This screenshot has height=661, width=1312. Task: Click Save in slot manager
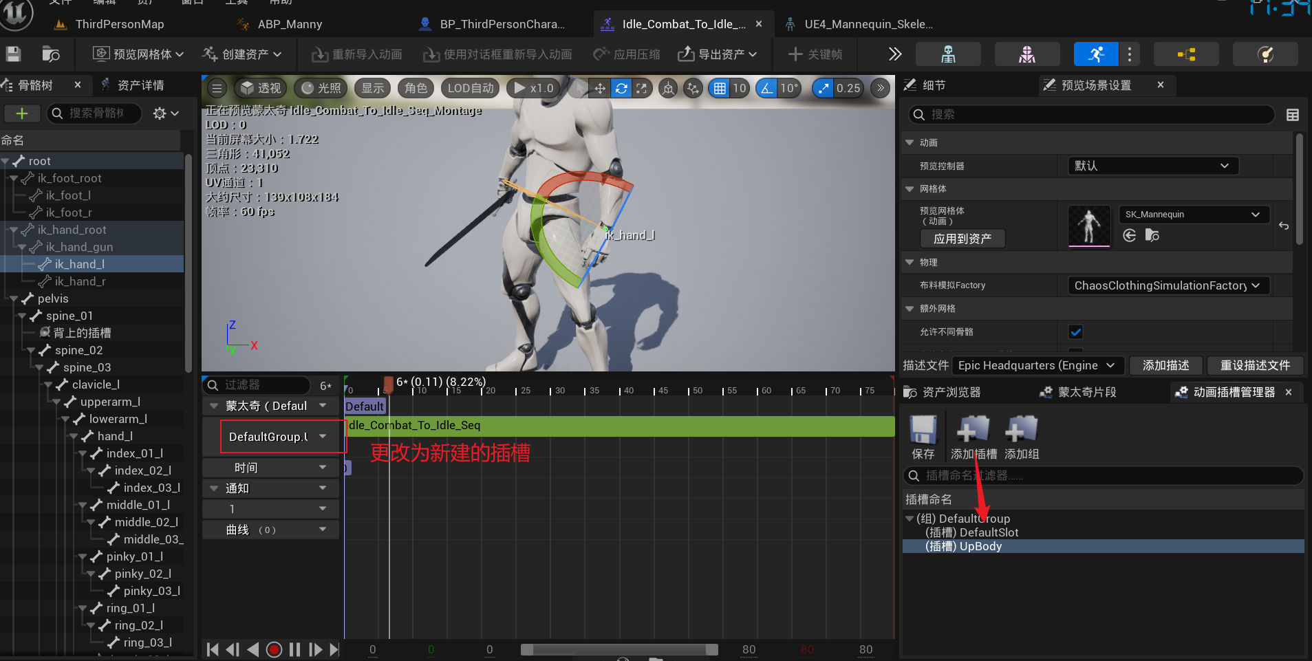point(923,436)
